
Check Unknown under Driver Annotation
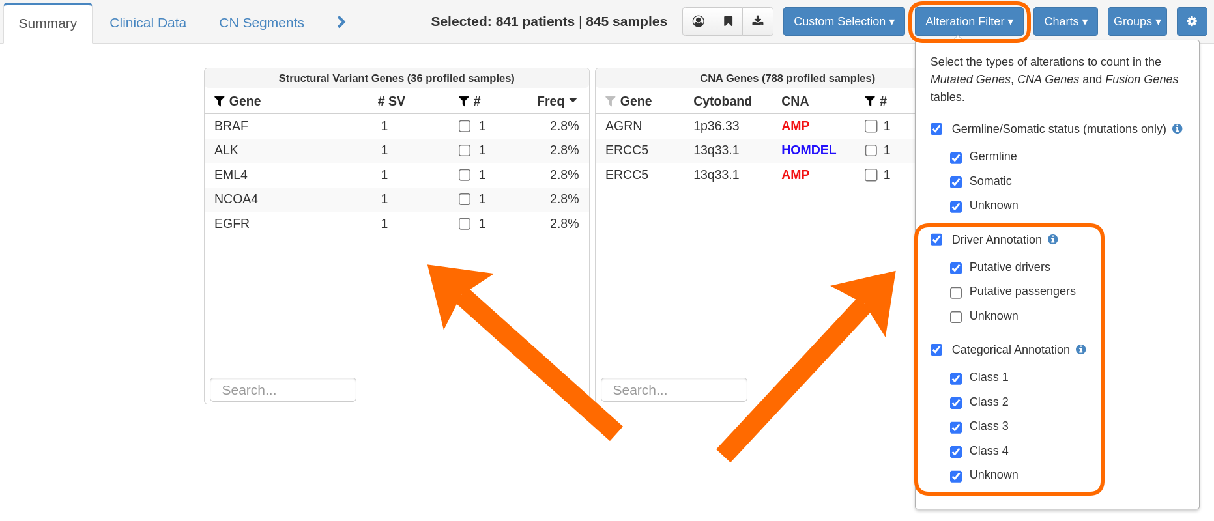coord(956,317)
